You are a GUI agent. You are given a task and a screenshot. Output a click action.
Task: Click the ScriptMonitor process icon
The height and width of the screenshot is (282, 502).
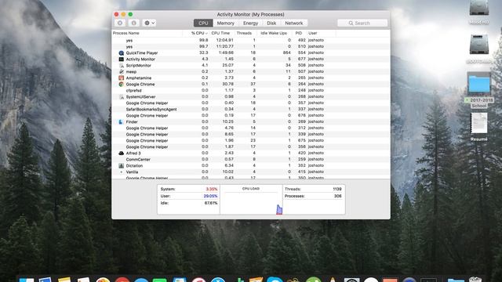click(x=121, y=65)
